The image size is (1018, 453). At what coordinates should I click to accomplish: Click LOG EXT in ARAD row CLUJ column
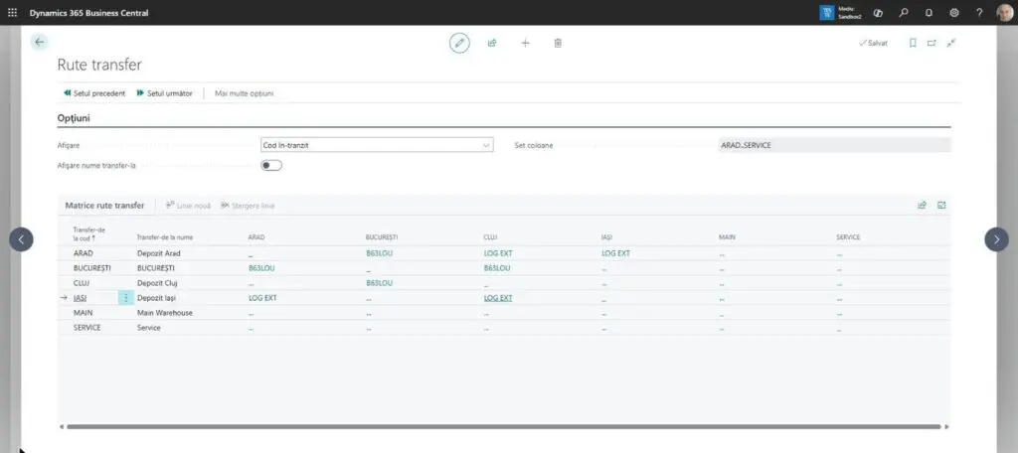pos(498,253)
